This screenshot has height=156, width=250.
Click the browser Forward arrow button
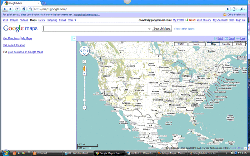click(x=10, y=9)
